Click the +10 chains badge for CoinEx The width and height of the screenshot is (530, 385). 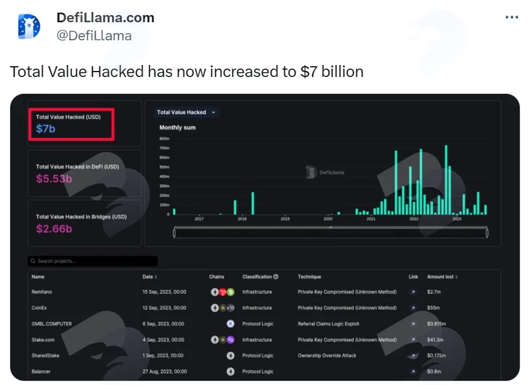coord(231,308)
